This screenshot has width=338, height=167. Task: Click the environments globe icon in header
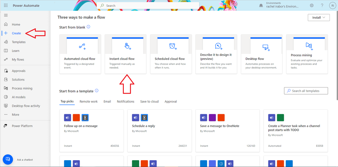click(x=261, y=6)
